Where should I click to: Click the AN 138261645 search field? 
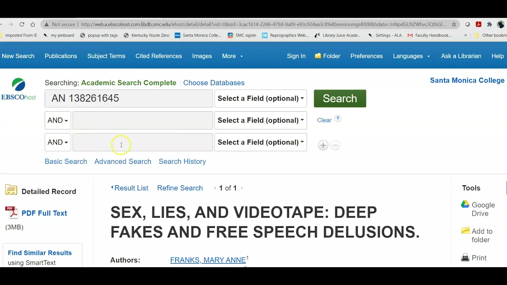(x=129, y=99)
